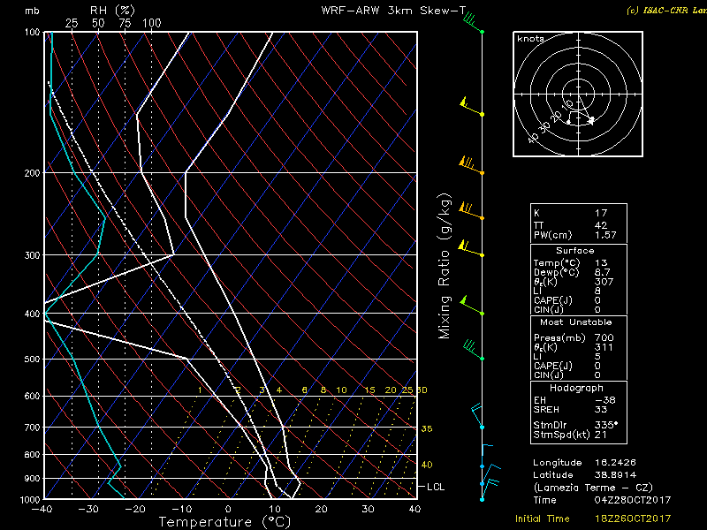Click the yellow wind barb at 300 mb level
The image size is (707, 530).
(x=471, y=249)
